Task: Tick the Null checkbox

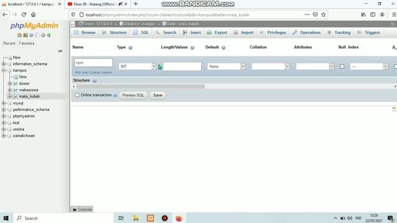Action: click(x=342, y=66)
